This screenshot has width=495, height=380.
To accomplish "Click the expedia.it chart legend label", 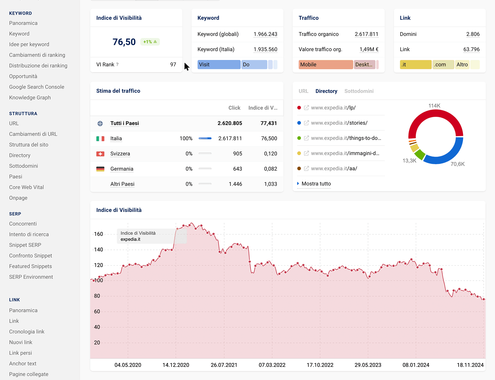I will coord(130,239).
